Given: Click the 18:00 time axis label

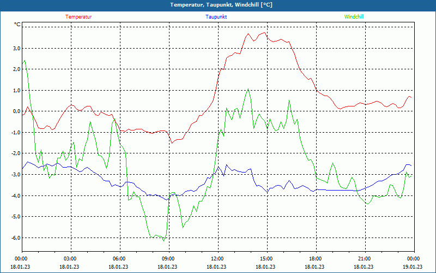Looking at the screenshot, I should 316,259.
